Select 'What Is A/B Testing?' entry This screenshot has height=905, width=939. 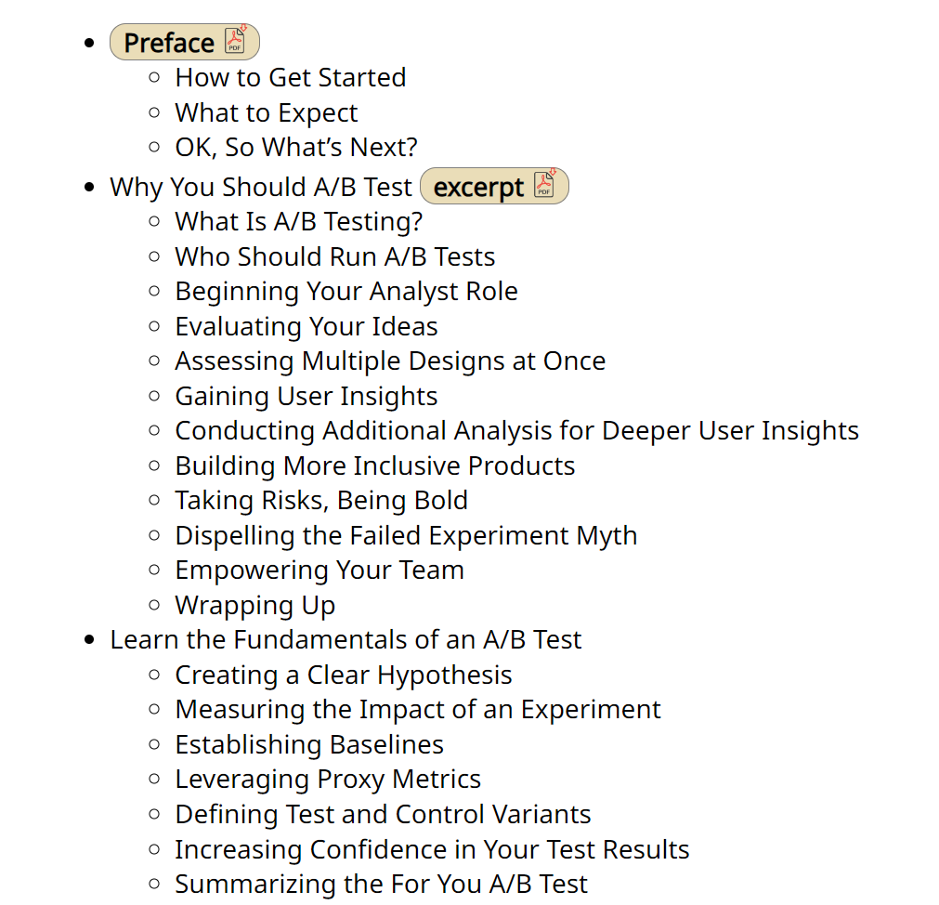click(x=299, y=222)
